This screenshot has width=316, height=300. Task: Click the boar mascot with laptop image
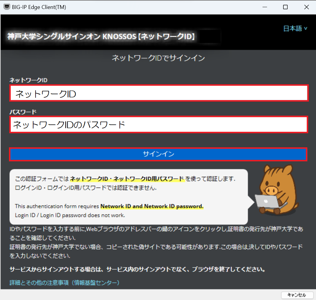pos(277,190)
